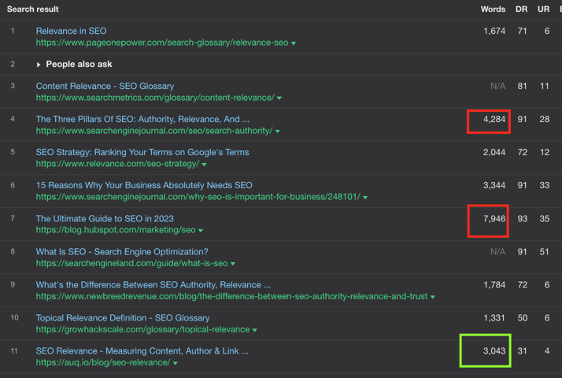Expand dropdown arrow after relevance.com URL
Screen dimensions: 562x378
tap(204, 165)
